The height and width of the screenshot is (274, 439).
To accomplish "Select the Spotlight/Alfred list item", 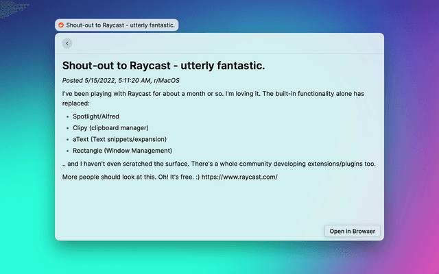I will [96, 116].
